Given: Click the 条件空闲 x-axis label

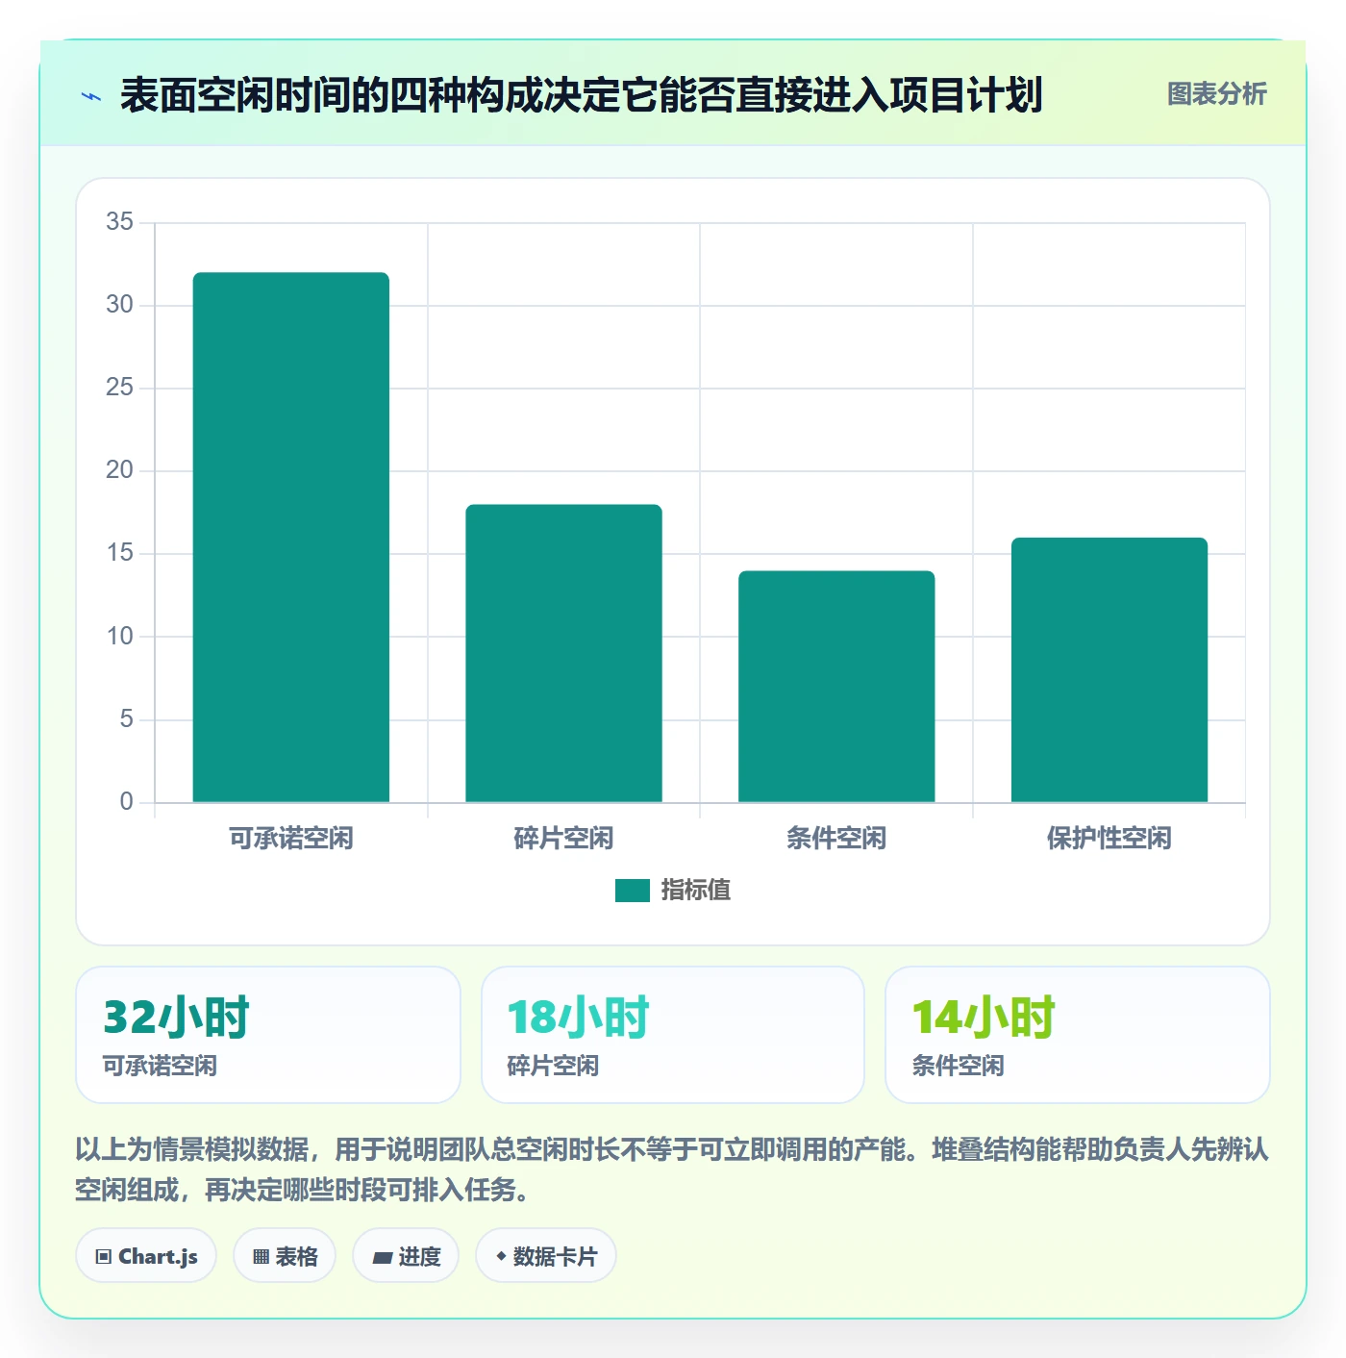Looking at the screenshot, I should pos(836,839).
